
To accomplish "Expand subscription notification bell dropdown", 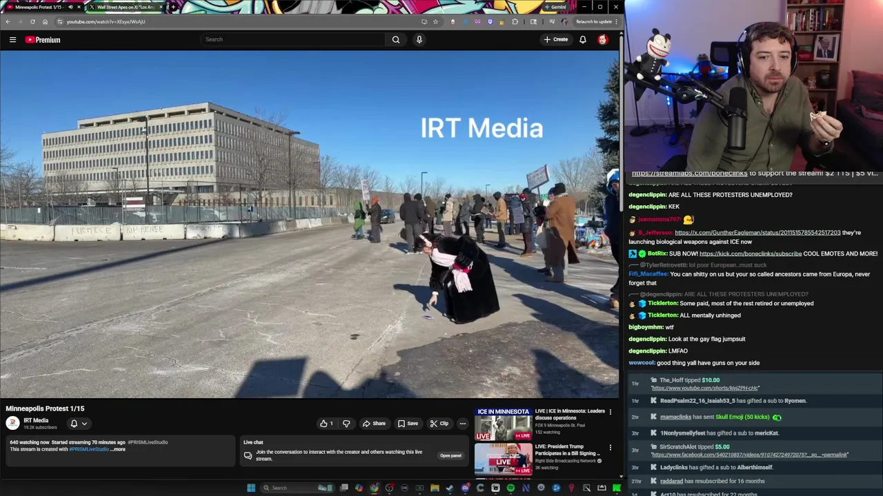I will pos(78,424).
